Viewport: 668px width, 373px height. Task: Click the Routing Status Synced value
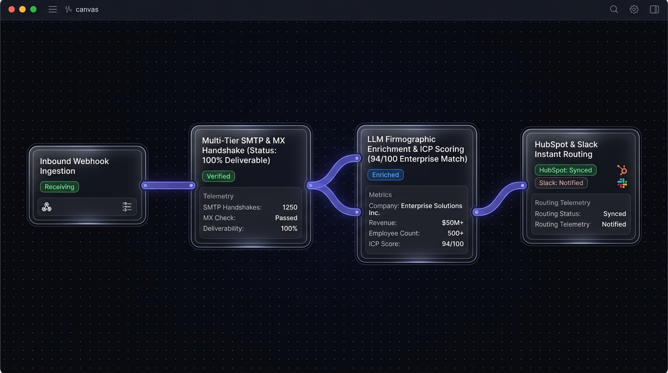pos(615,214)
